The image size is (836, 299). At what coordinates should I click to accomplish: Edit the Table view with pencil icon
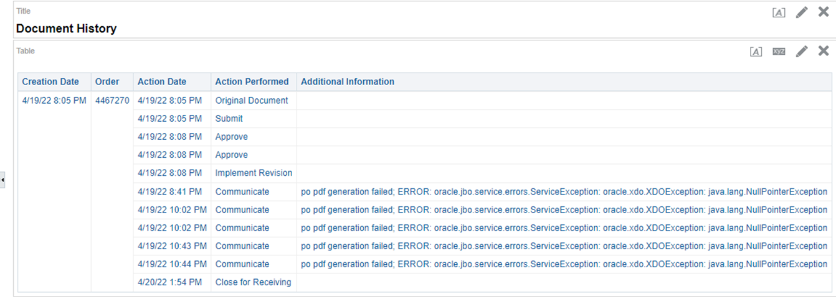point(802,51)
